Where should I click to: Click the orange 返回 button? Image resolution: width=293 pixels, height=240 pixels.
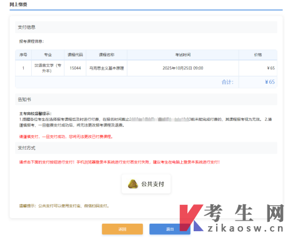tap(122, 229)
